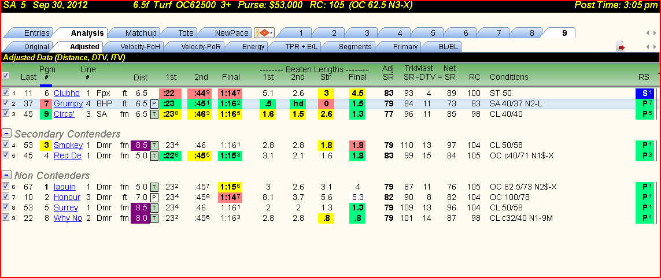
Task: Open the Red De horse link
Action: tap(68, 155)
